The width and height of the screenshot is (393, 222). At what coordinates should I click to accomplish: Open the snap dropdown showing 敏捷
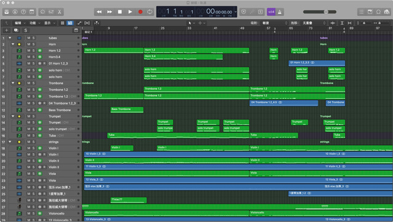pos(274,23)
